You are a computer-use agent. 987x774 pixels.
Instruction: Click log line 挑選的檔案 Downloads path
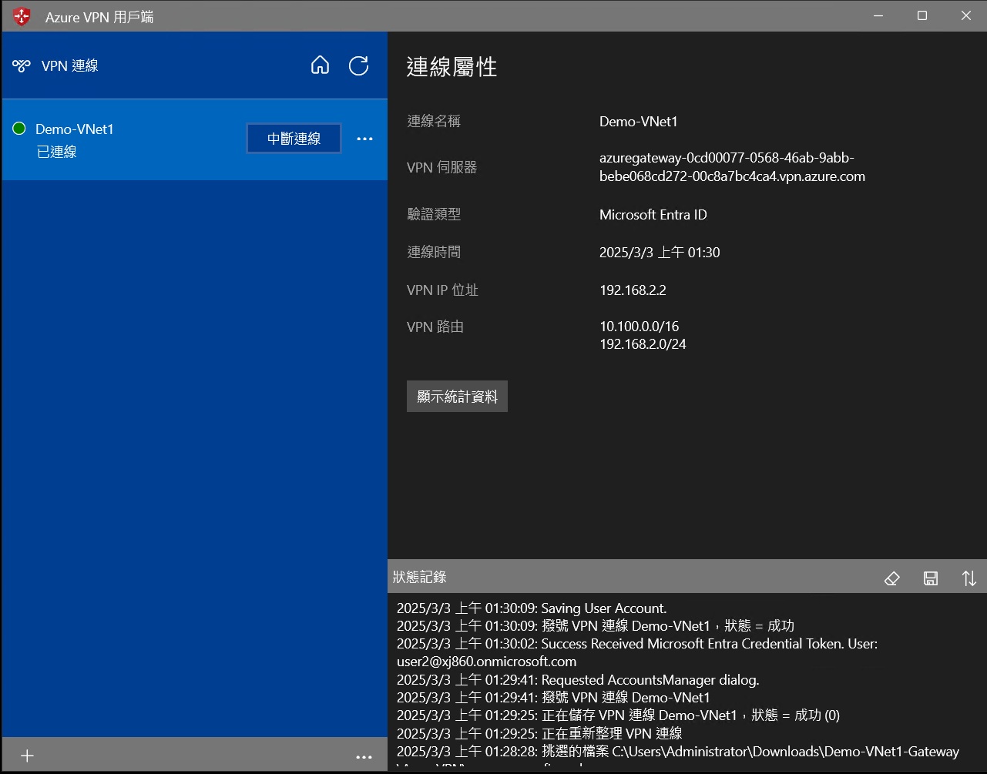[678, 752]
